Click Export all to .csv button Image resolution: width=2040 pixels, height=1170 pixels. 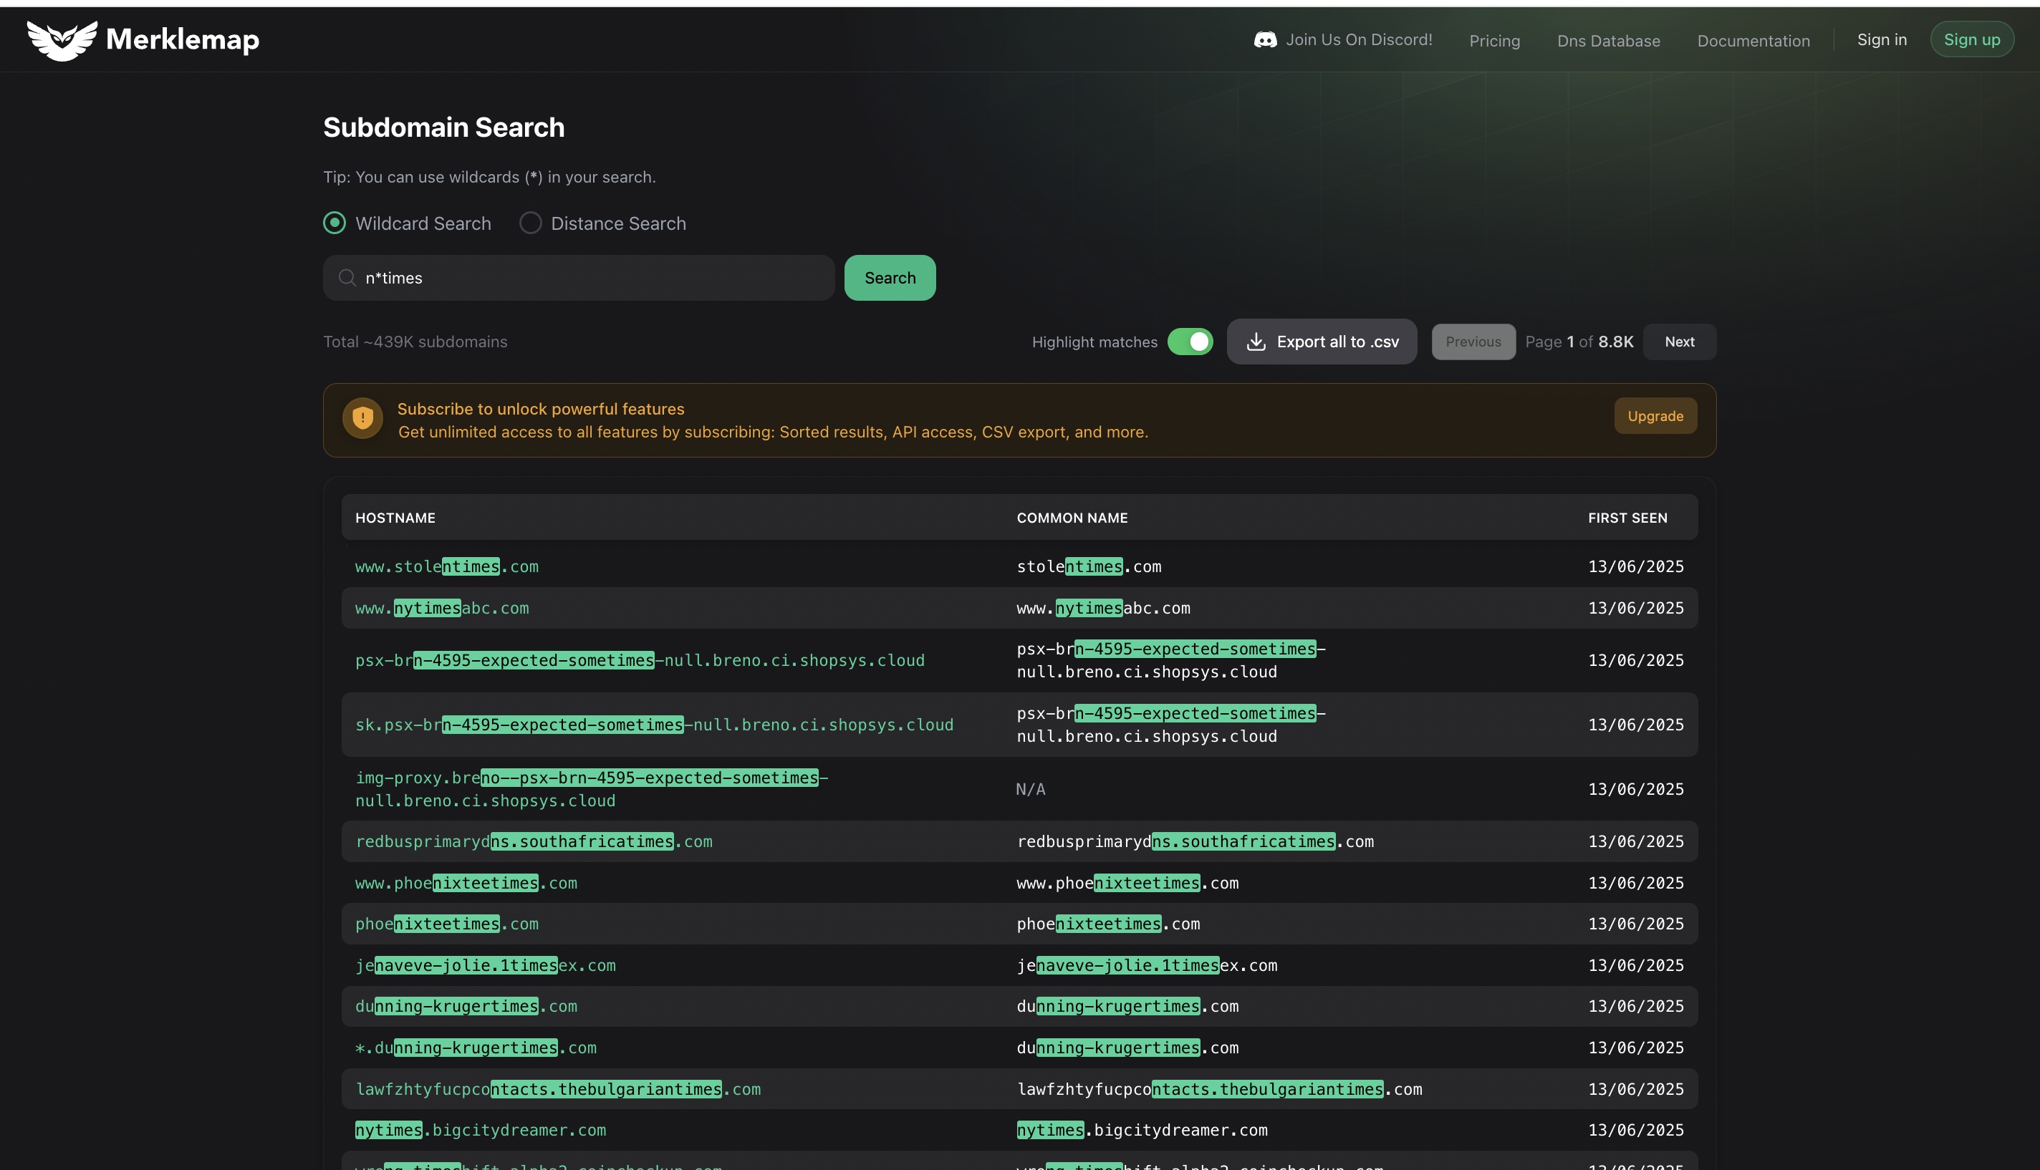click(x=1322, y=342)
